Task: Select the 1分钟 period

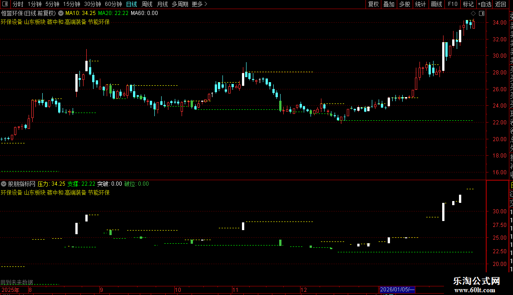Action: pyautogui.click(x=35, y=4)
